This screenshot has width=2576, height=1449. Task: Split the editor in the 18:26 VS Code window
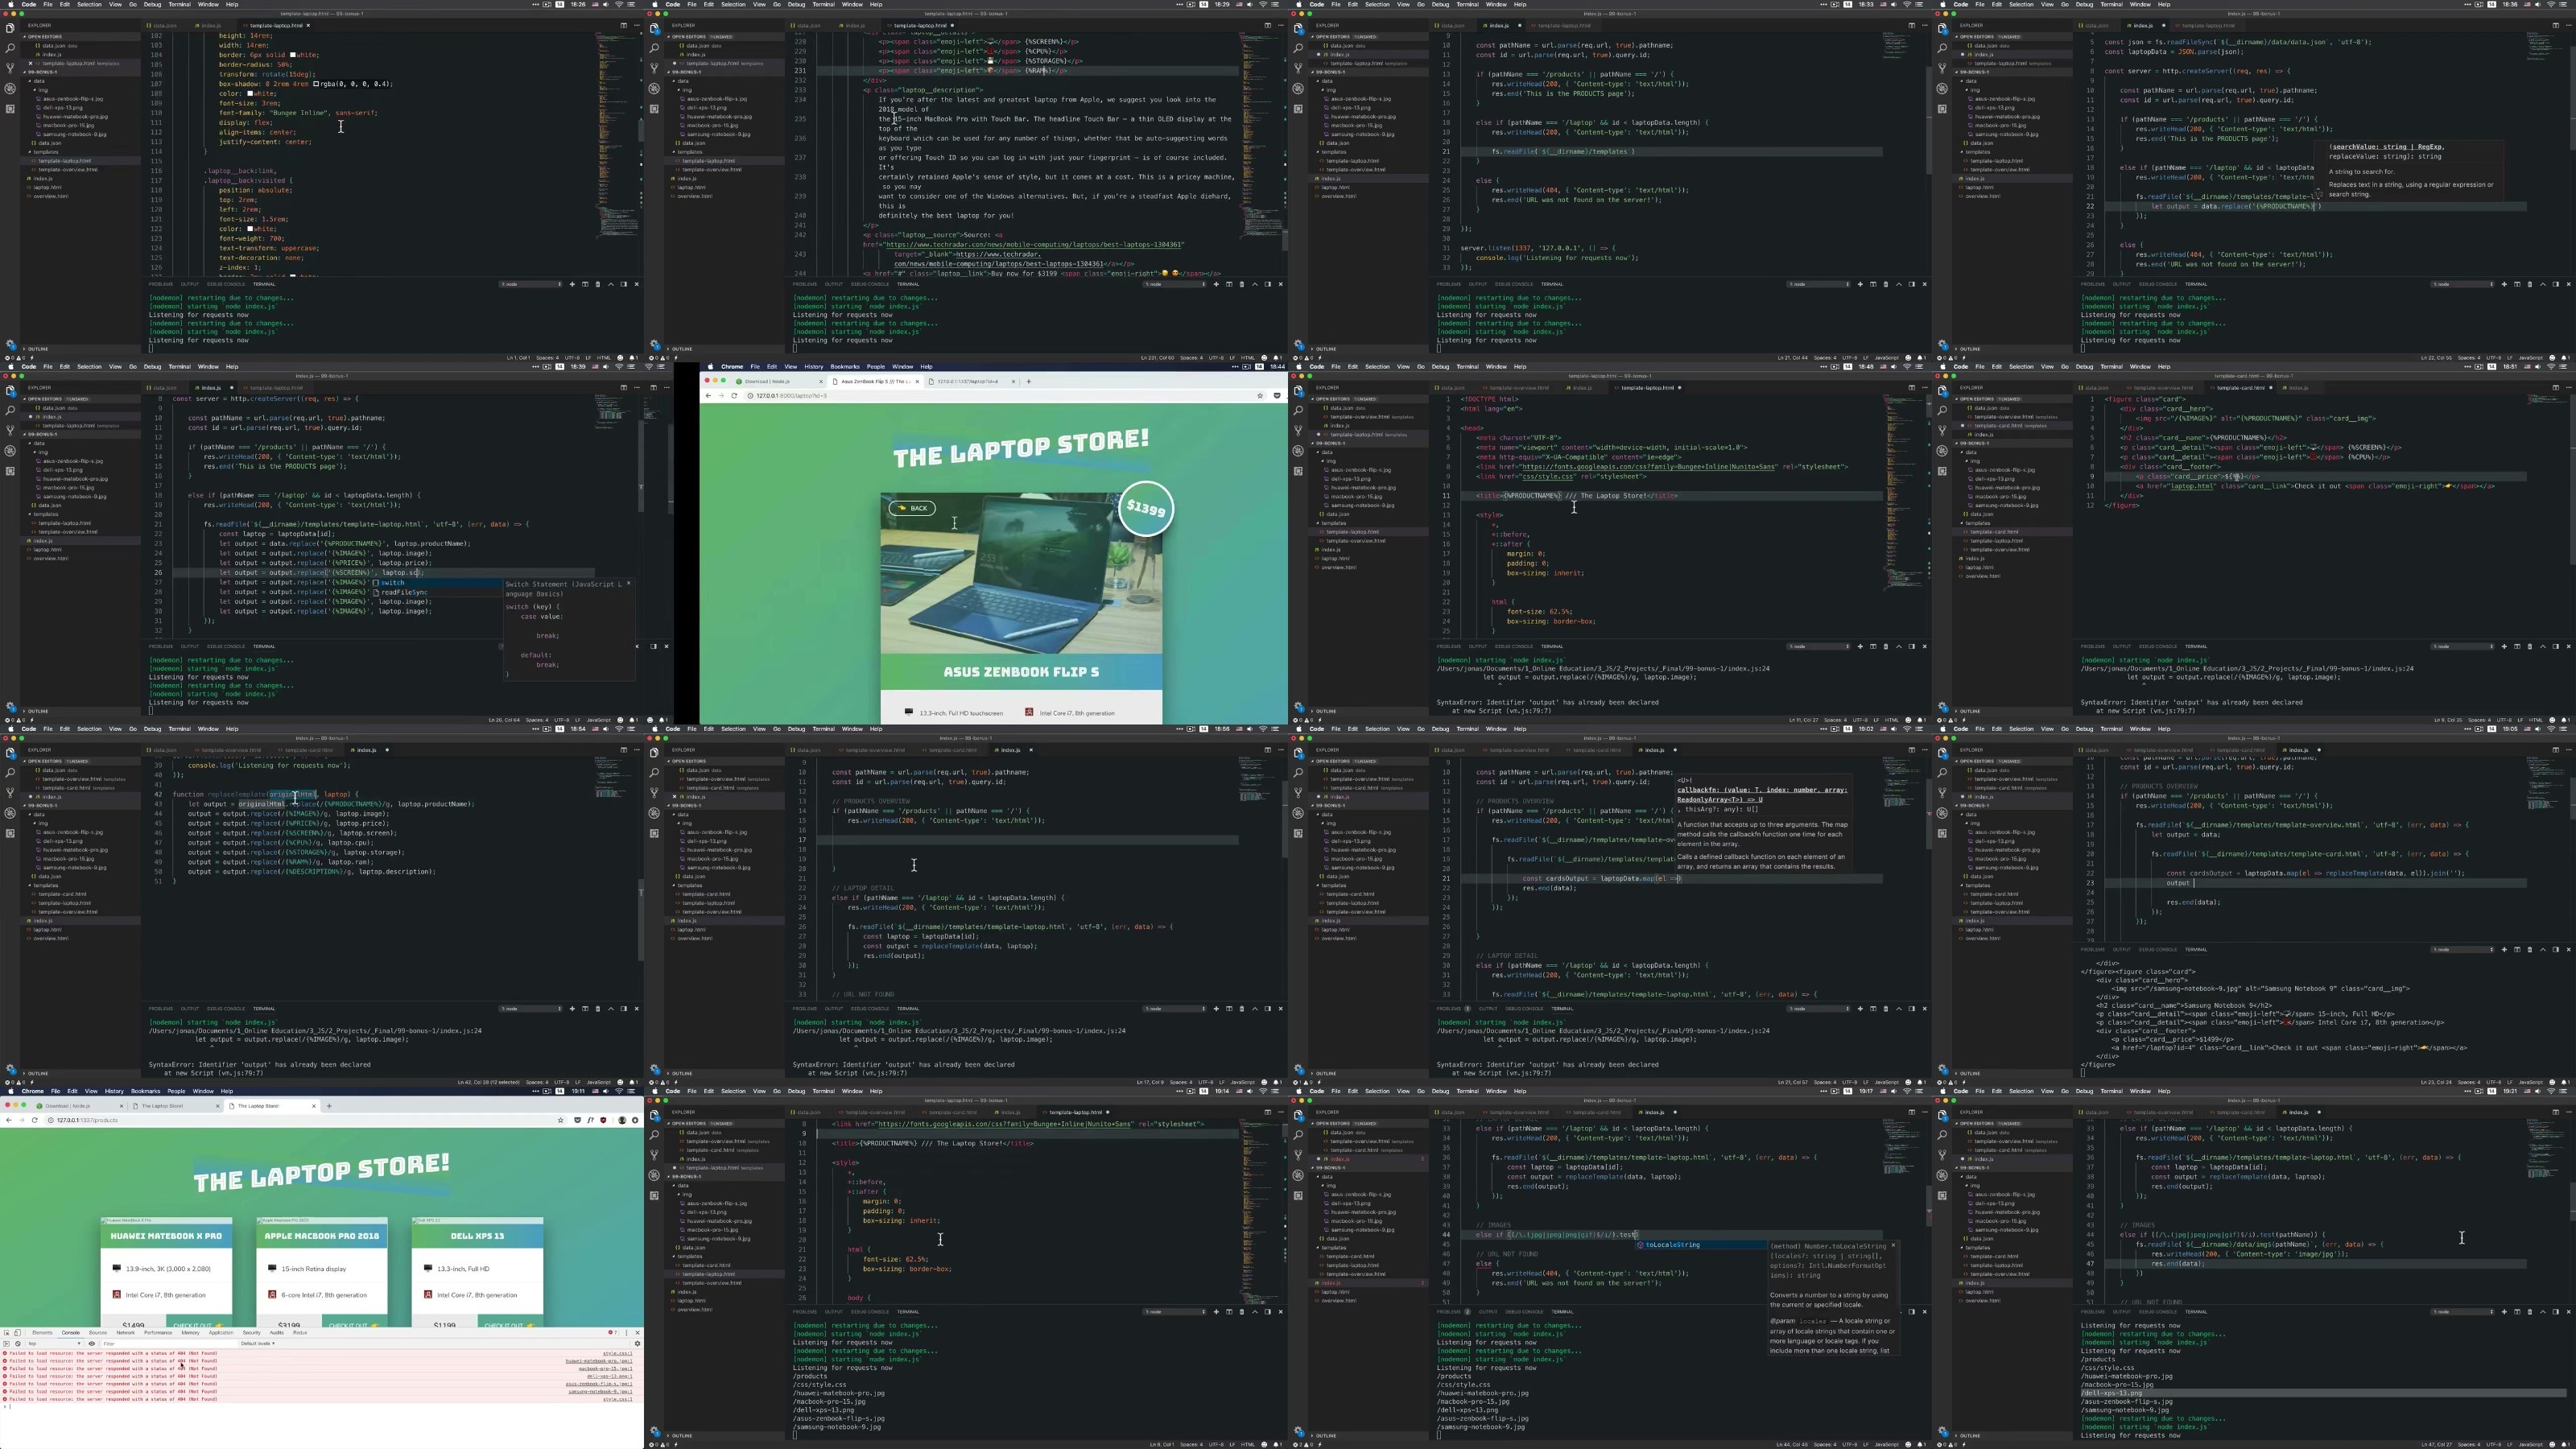(x=623, y=26)
